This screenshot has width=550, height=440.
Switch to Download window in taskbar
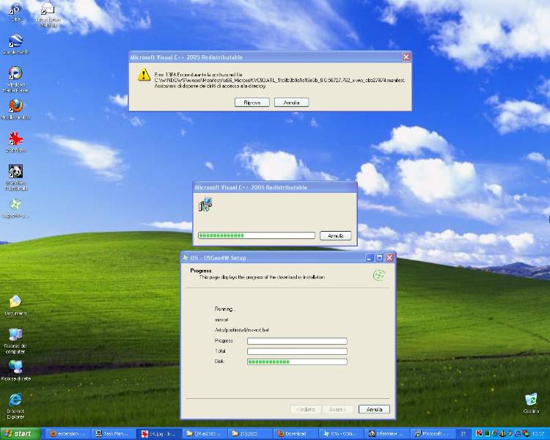(x=294, y=433)
